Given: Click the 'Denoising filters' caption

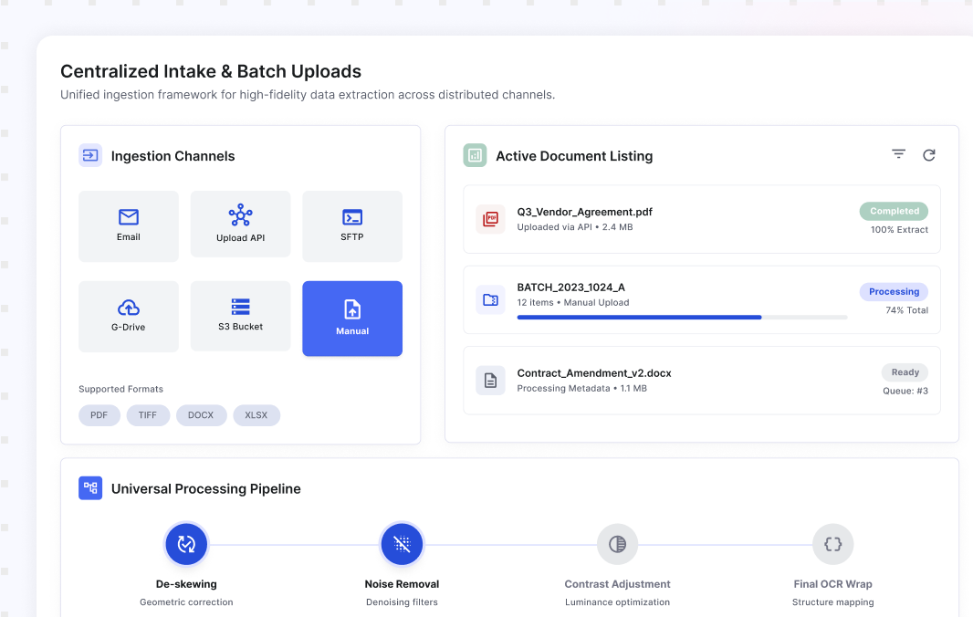Looking at the screenshot, I should 403,602.
